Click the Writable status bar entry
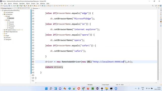 [x=90, y=85]
